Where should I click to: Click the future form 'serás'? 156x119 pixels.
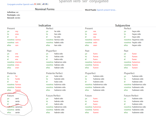coord(17,101)
